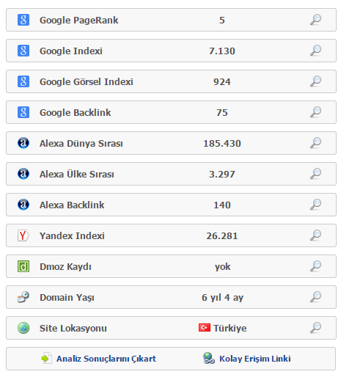This screenshot has height=377, width=341.
Task: Select the Google Indexi label
Action: (71, 51)
